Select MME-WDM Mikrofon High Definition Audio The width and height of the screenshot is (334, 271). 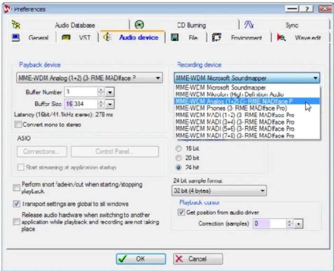pos(247,94)
